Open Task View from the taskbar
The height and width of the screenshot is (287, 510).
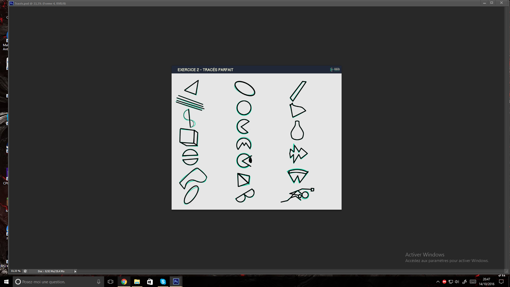110,281
